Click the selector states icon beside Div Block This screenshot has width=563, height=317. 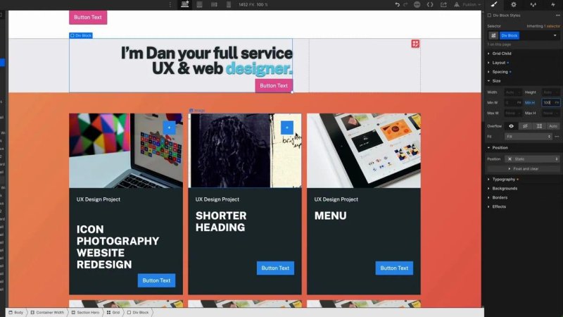[493, 36]
